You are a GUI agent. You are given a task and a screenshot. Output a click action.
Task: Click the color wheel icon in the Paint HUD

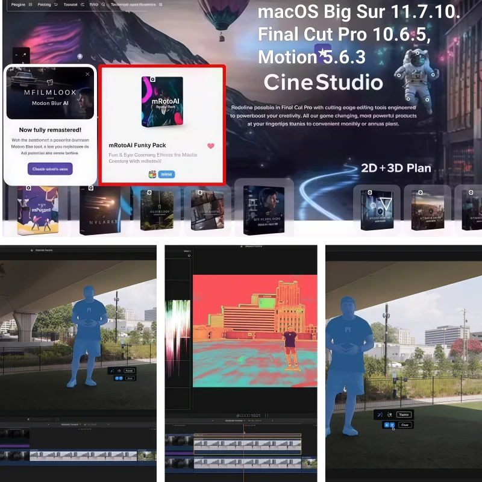(x=119, y=371)
